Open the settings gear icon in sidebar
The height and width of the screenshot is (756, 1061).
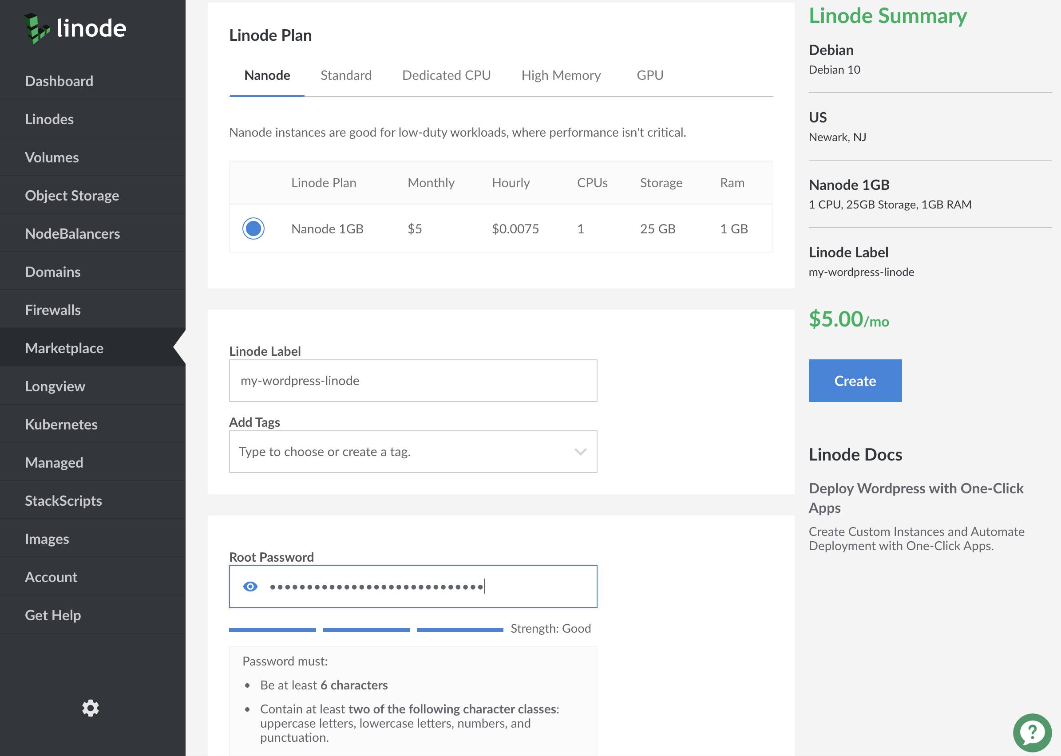pos(91,708)
